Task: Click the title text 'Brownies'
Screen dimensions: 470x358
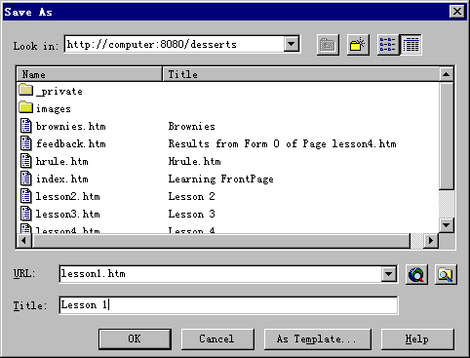Action: point(192,126)
